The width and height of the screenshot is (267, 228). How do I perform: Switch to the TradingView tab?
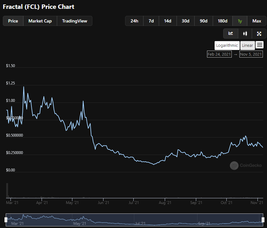pos(75,21)
